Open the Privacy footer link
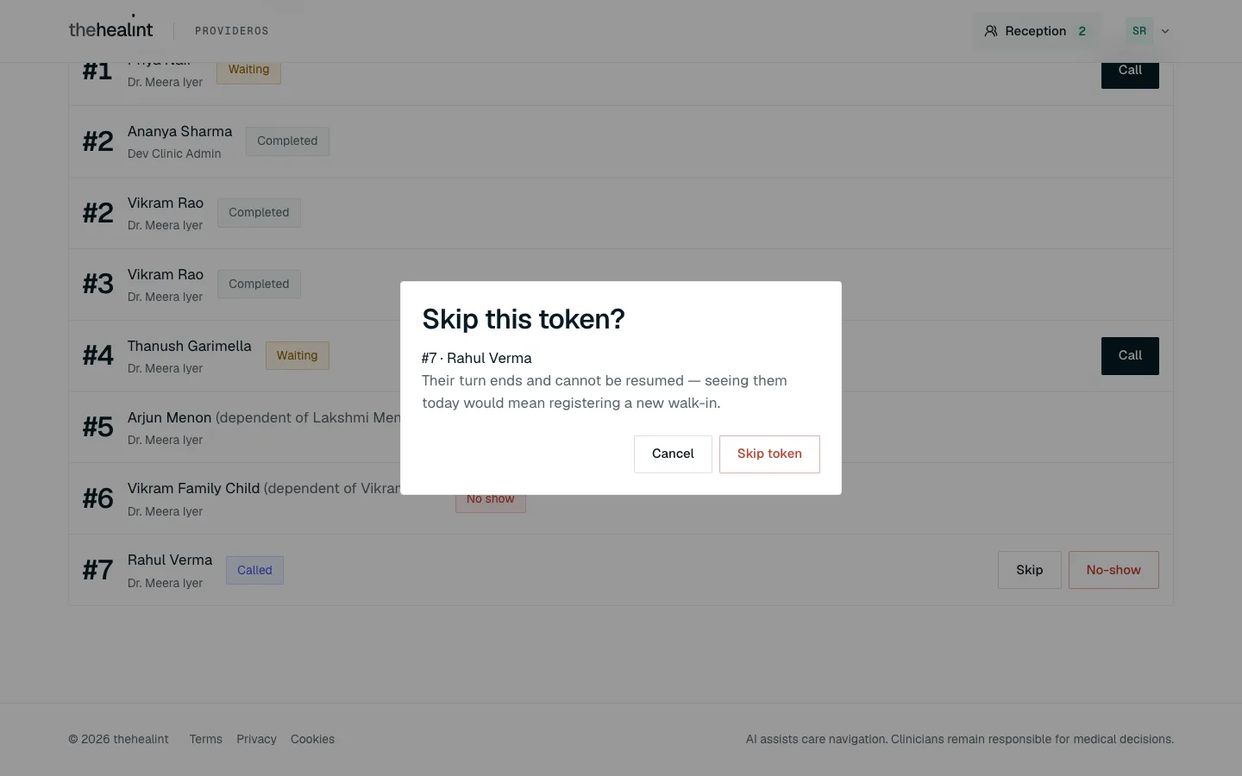Screen dimensions: 1242x776 256,739
